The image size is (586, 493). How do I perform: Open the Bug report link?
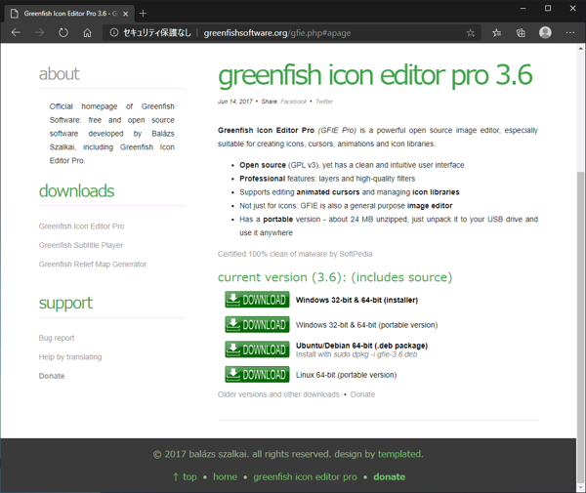click(x=57, y=338)
